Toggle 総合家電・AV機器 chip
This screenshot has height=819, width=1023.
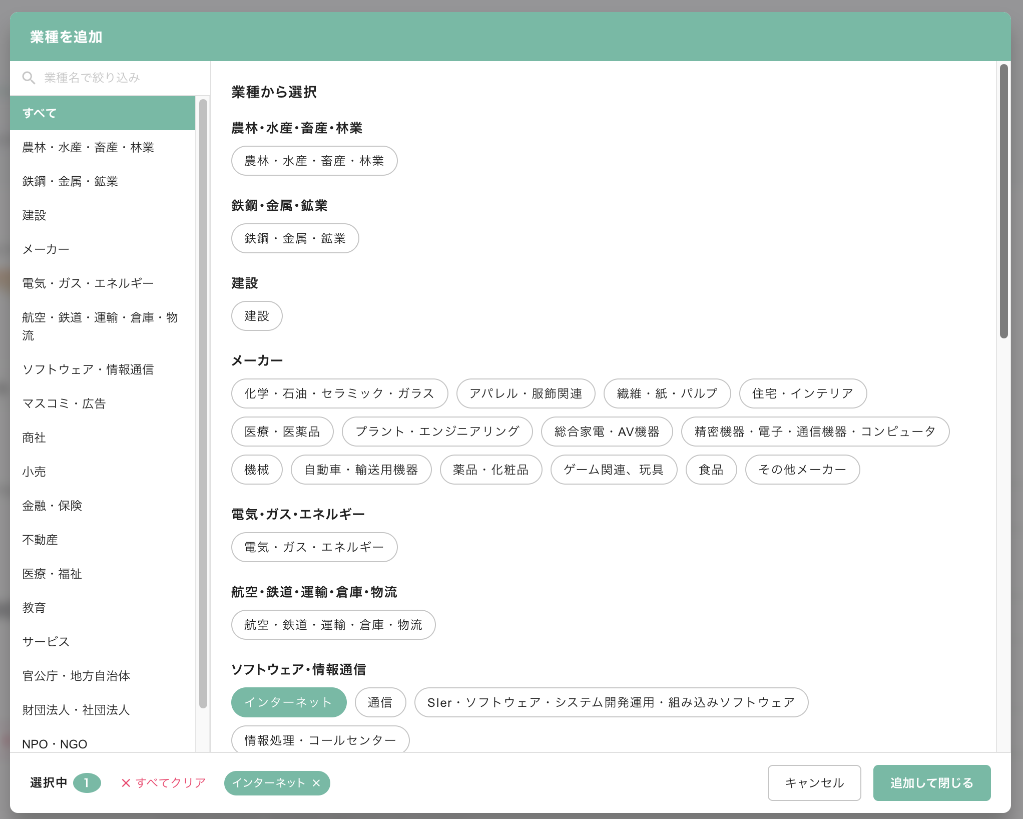point(607,432)
